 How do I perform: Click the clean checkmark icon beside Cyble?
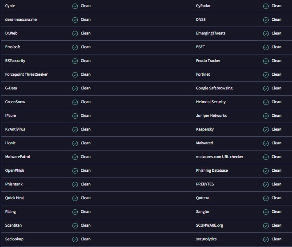[75, 6]
